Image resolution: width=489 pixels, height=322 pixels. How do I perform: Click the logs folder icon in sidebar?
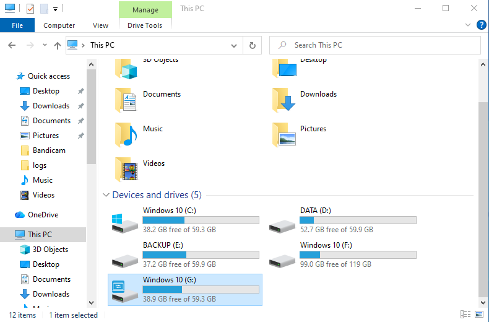pyautogui.click(x=25, y=165)
